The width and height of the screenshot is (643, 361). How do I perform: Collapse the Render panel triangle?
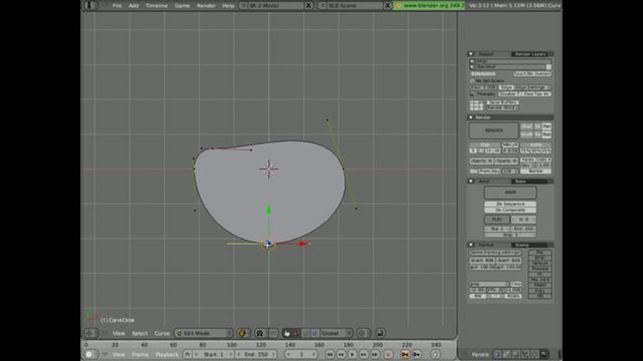coord(471,117)
